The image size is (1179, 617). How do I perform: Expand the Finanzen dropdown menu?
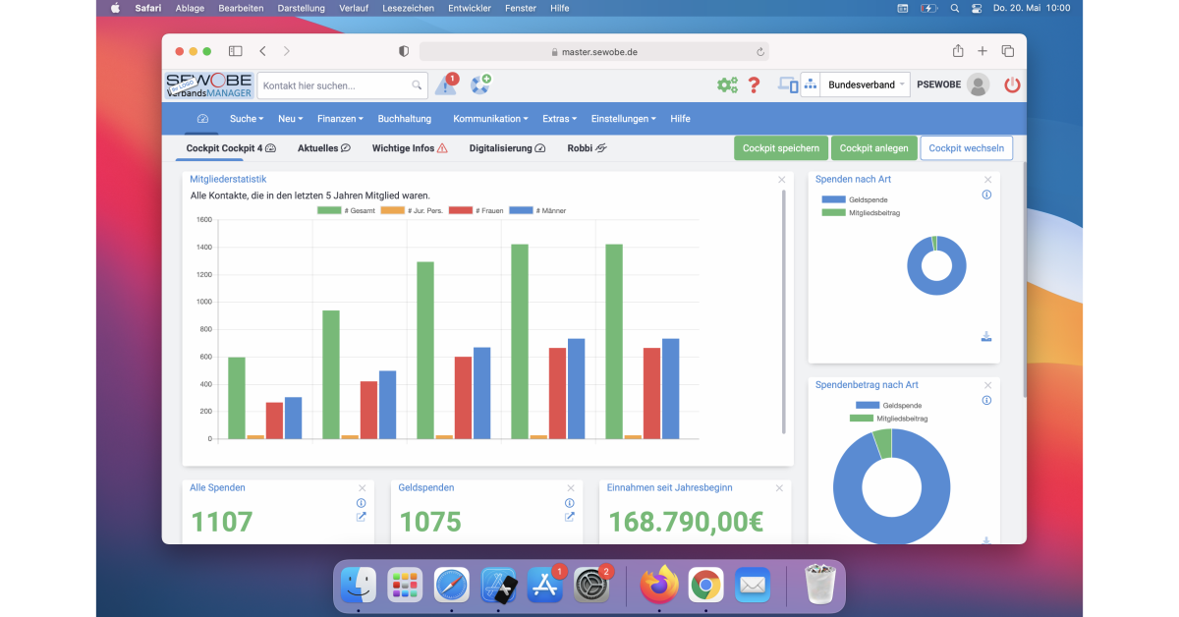pyautogui.click(x=341, y=119)
